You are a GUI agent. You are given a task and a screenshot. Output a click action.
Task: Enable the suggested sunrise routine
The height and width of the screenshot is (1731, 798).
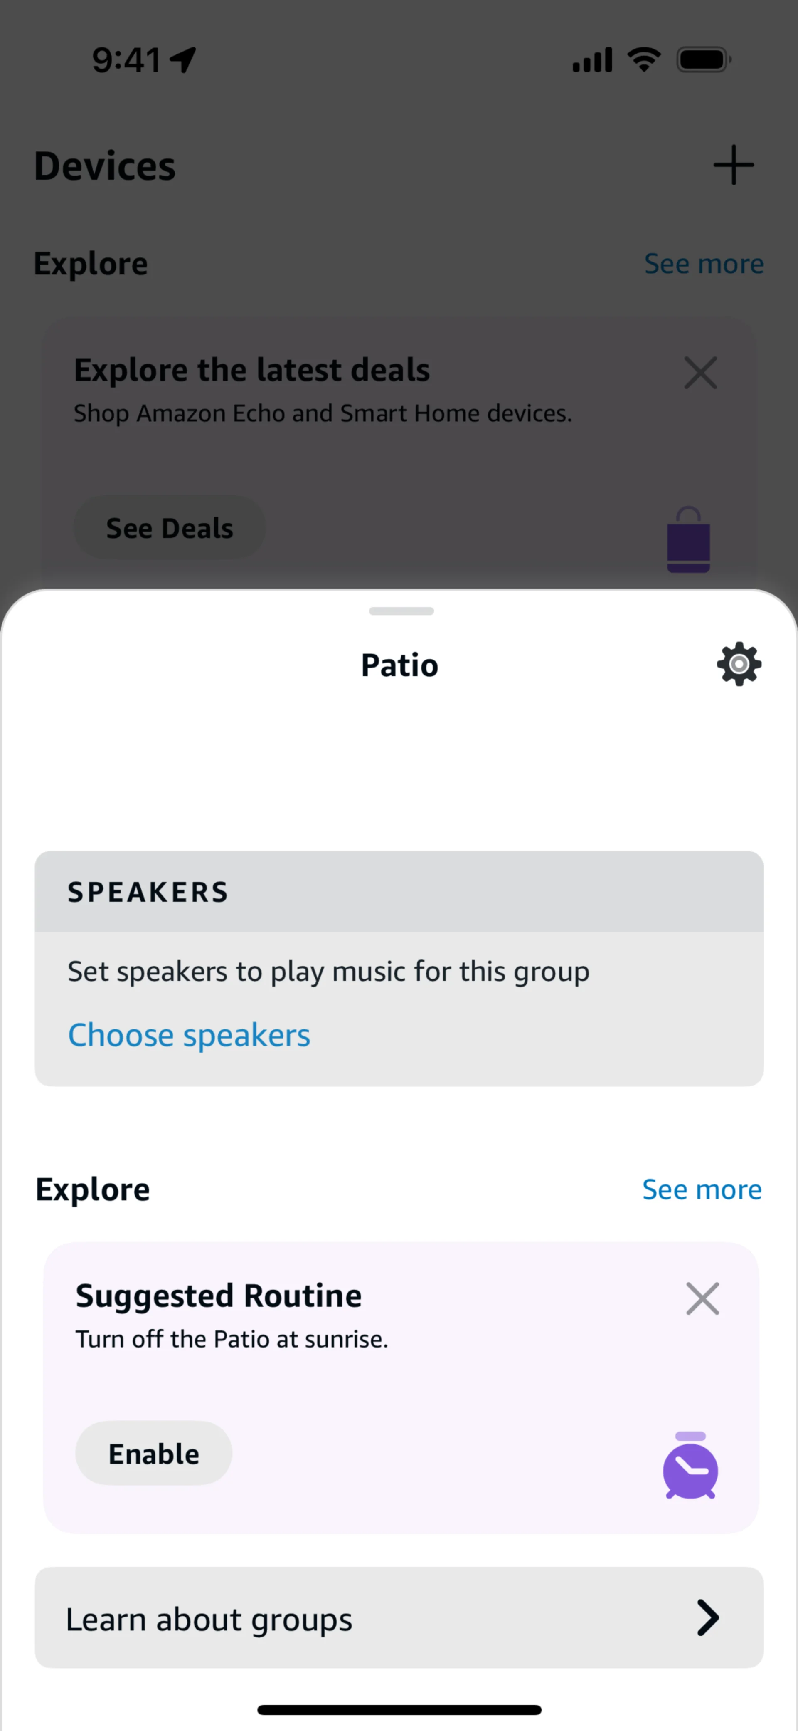pos(154,1454)
